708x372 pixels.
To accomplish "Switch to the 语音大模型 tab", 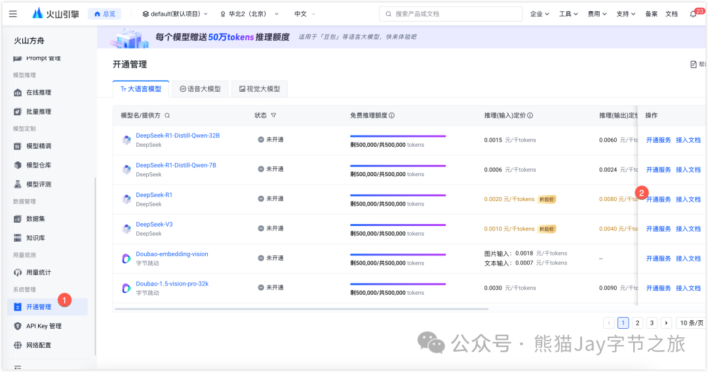I will click(201, 89).
